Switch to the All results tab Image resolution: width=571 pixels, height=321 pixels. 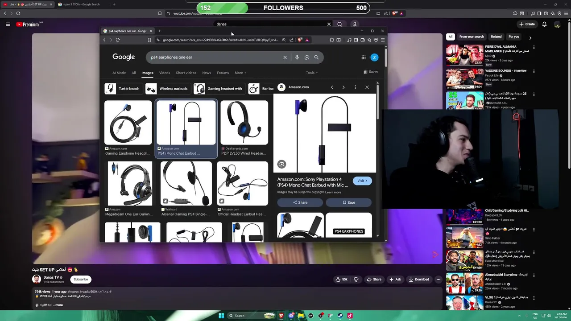click(x=133, y=73)
